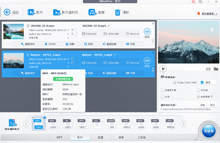Open Video1 track selector for 202206-22-0.mov

[68, 30]
